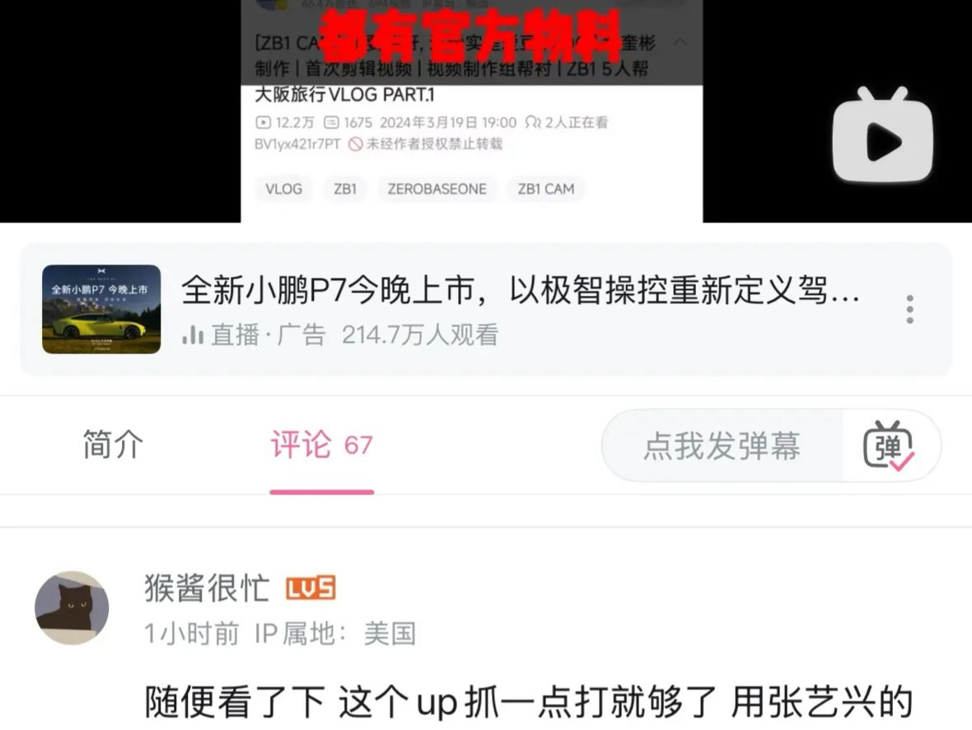Screen dimensions: 972x730
Task: Tap the LV5 level badge
Action: [x=311, y=588]
